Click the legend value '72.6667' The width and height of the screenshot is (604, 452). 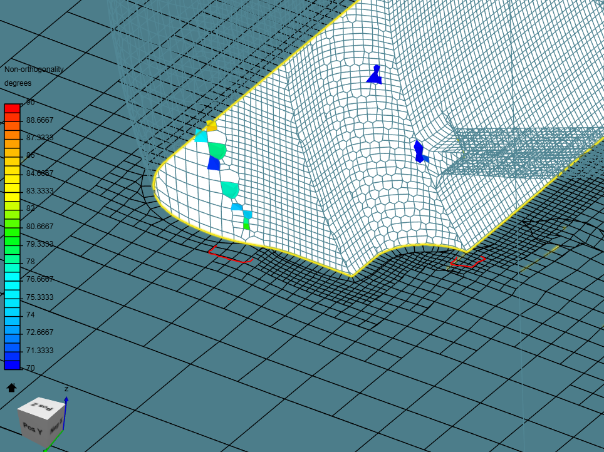click(39, 332)
